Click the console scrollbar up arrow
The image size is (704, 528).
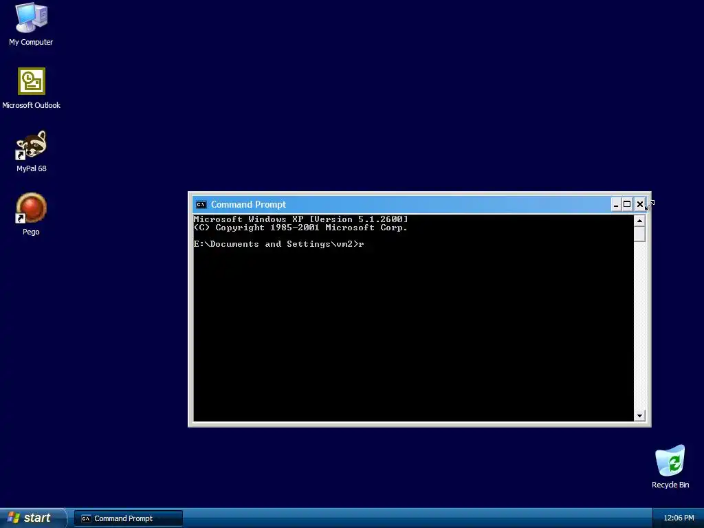[640, 221]
